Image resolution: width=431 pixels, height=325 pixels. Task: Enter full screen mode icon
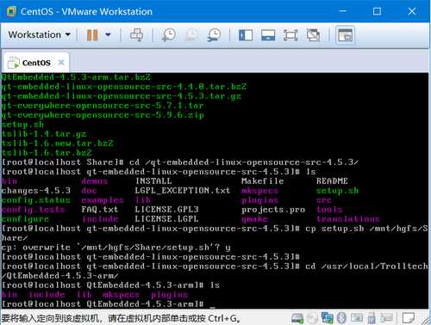pos(290,35)
